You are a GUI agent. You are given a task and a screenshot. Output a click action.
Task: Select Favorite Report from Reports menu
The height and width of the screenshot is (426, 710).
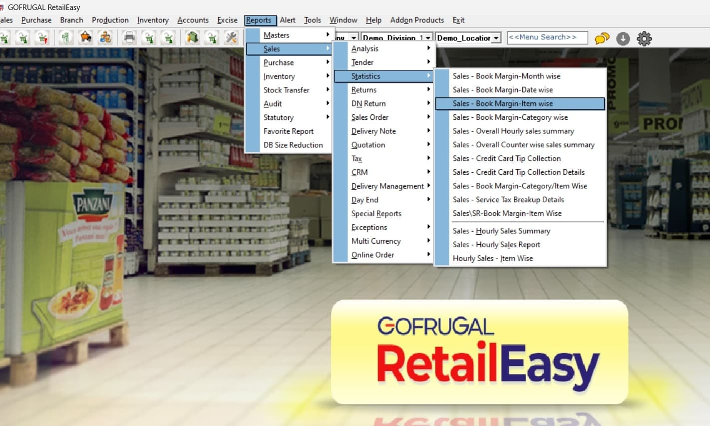click(x=288, y=131)
